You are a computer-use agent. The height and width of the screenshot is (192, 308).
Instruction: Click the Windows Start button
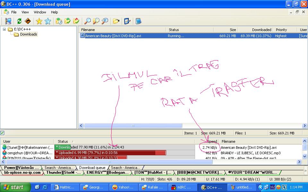click(15, 187)
